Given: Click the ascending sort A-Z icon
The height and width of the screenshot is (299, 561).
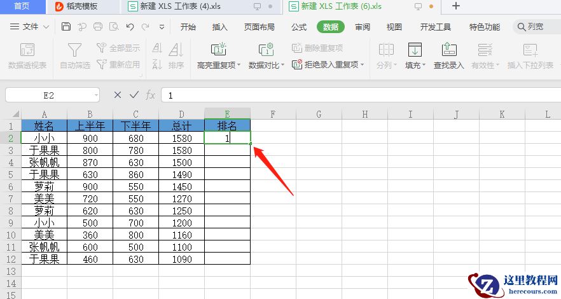Looking at the screenshot, I should click(157, 48).
